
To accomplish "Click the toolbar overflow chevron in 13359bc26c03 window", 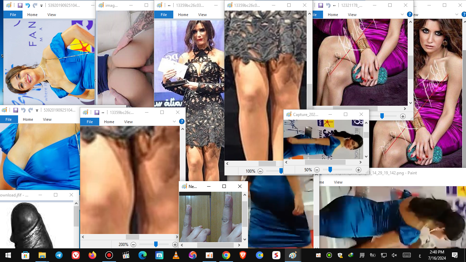I will coord(169,5).
